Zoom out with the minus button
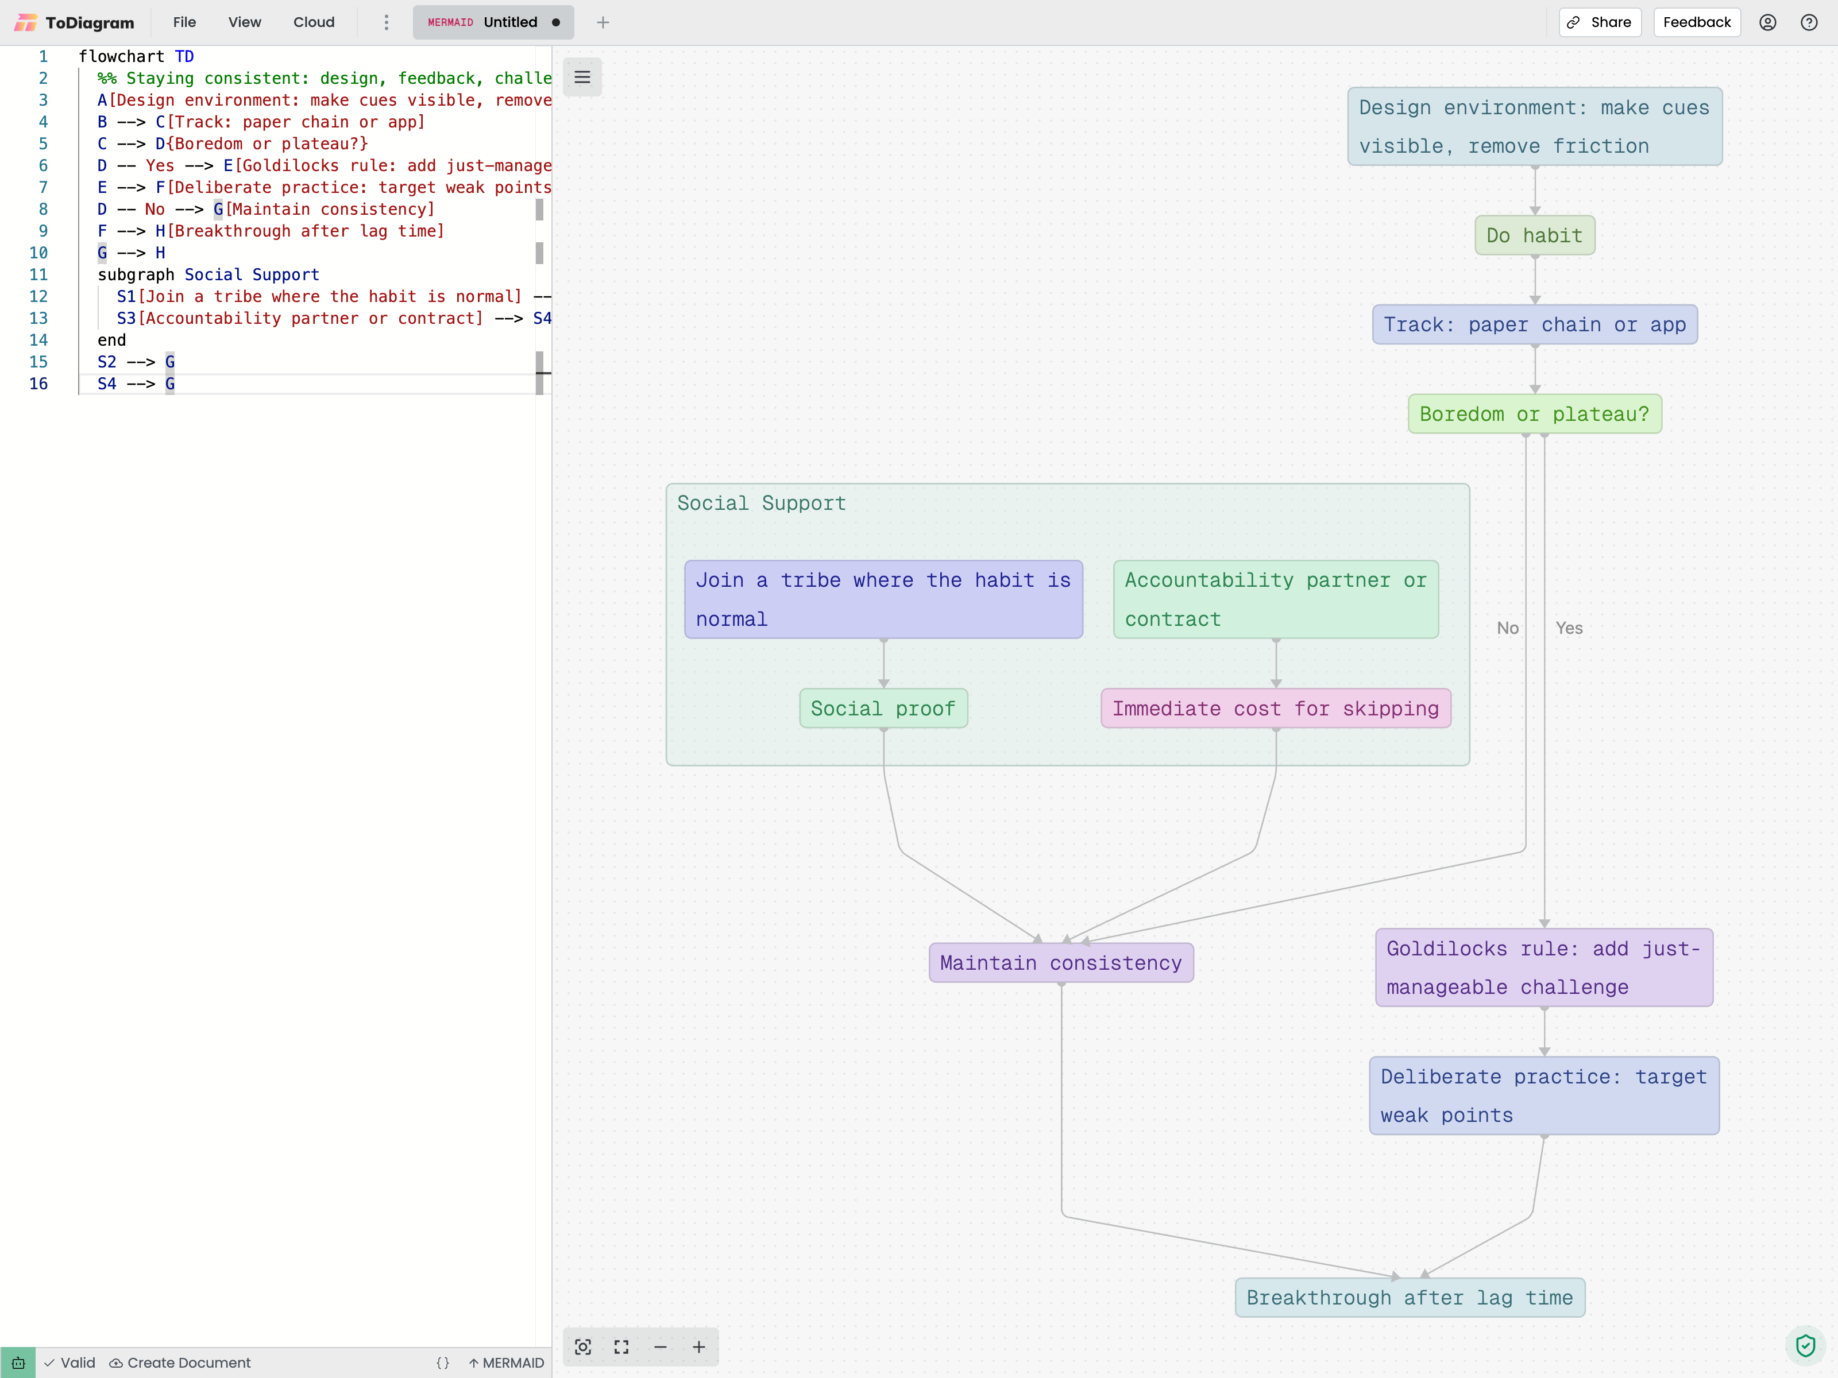 point(661,1346)
